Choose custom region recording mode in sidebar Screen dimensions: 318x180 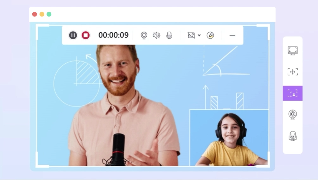[x=293, y=72]
